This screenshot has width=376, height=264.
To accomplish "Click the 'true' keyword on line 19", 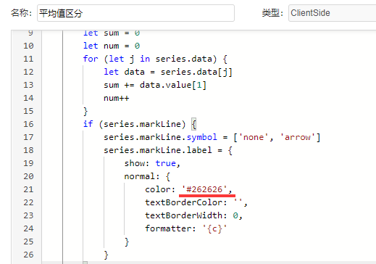I will [x=165, y=163].
